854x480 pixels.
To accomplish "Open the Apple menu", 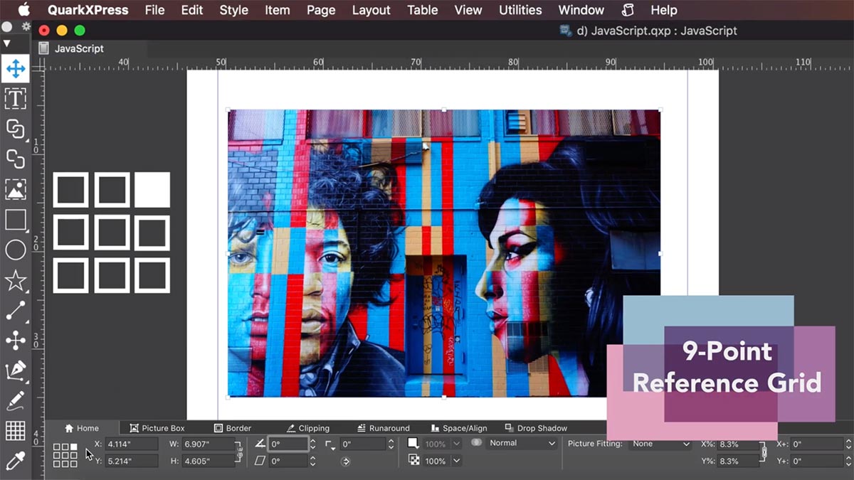I will point(23,10).
